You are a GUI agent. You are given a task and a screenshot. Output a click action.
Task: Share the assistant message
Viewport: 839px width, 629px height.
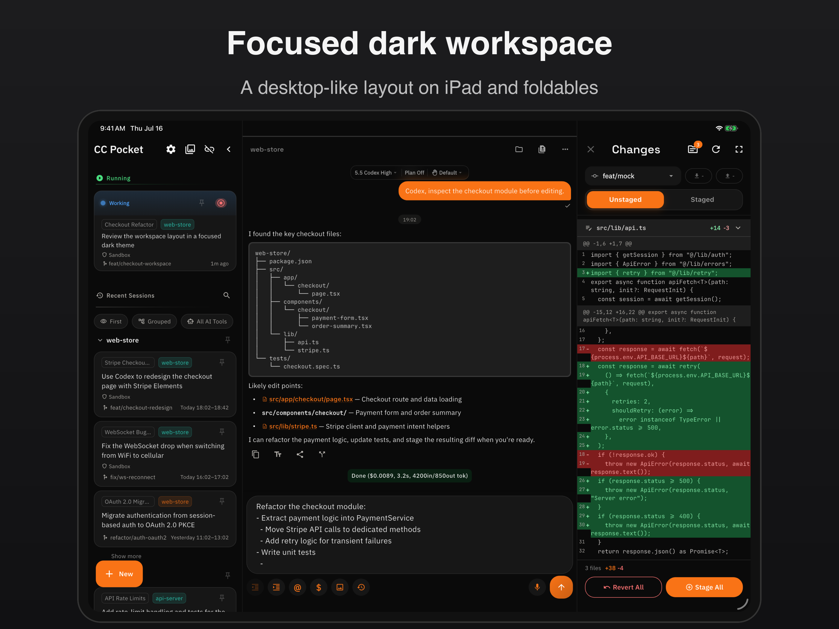tap(300, 454)
